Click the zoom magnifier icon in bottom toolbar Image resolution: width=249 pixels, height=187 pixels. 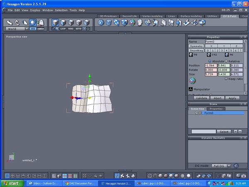pyautogui.click(x=95, y=176)
